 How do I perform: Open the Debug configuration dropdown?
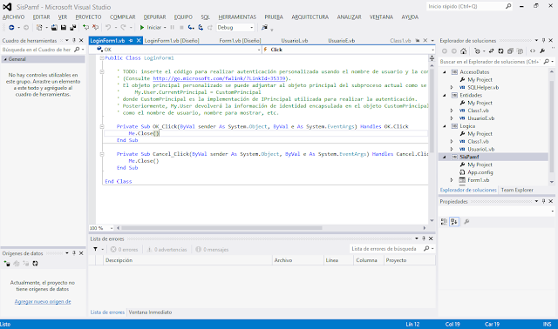(235, 27)
